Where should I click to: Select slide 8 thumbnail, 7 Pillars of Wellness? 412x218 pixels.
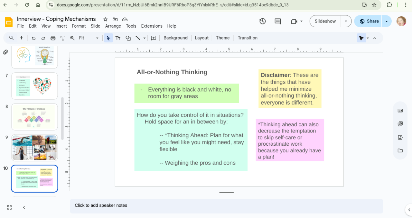coord(34,117)
